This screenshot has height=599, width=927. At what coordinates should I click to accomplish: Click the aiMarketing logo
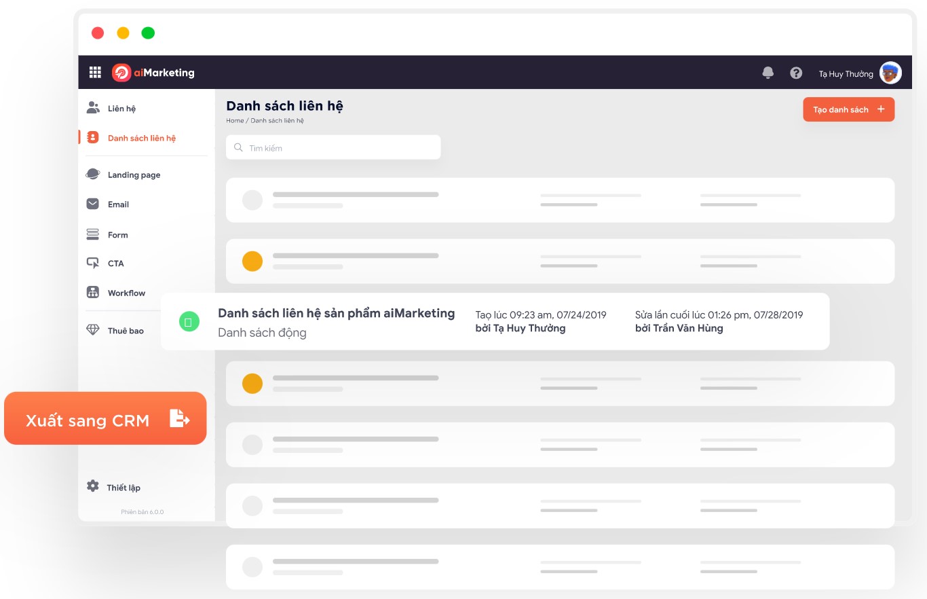click(x=153, y=73)
